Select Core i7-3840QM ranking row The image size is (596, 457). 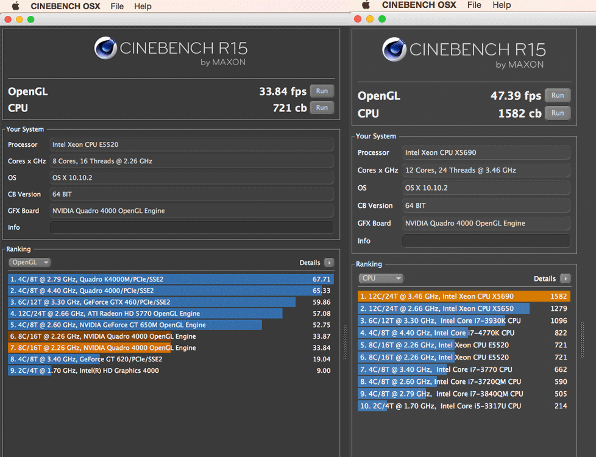[x=464, y=394]
